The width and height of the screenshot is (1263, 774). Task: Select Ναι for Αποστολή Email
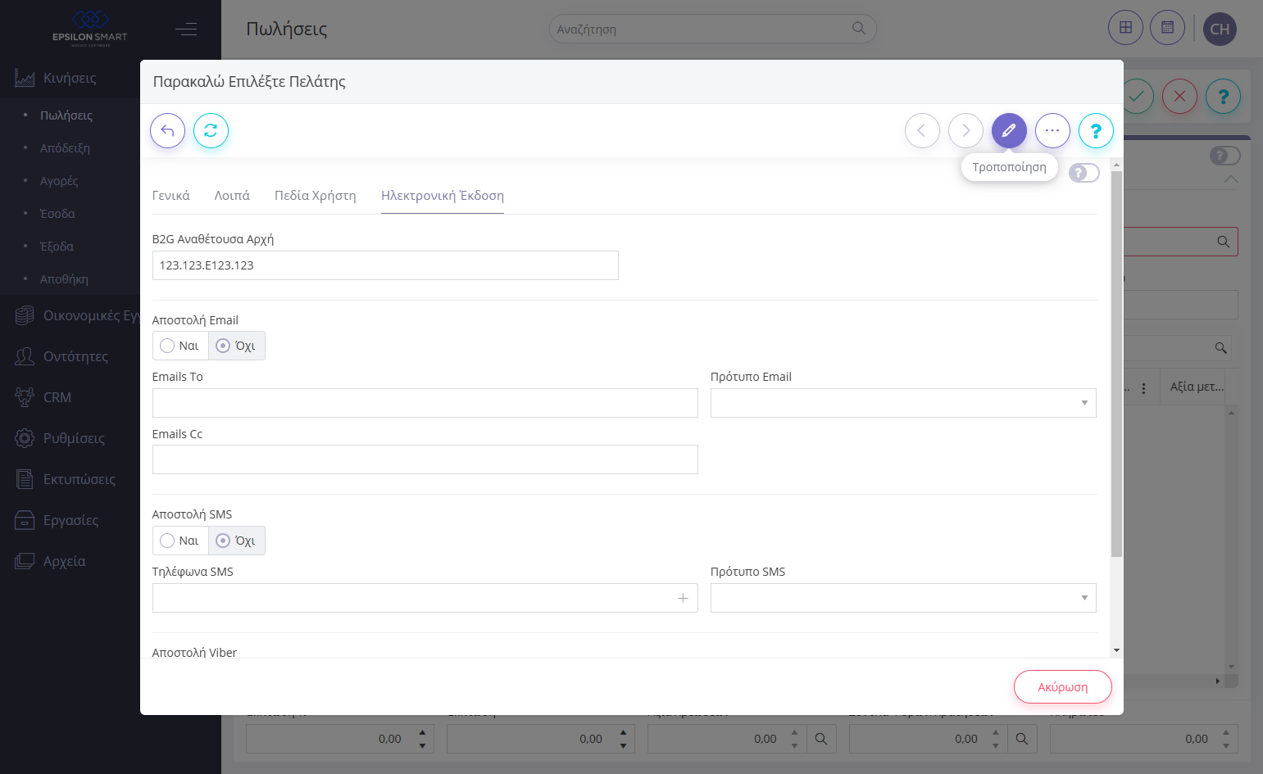click(180, 346)
